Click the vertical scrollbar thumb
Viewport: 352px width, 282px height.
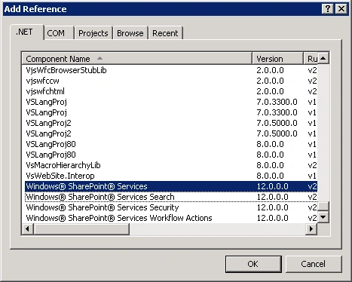[x=323, y=207]
